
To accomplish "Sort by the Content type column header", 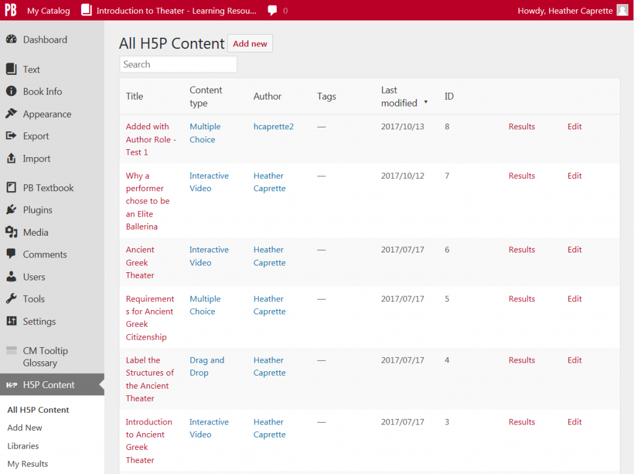I will coord(206,96).
